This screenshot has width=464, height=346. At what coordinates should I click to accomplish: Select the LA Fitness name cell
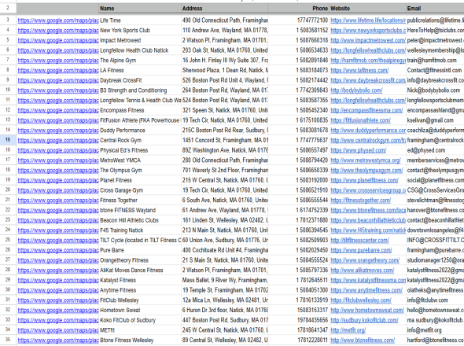[140, 70]
